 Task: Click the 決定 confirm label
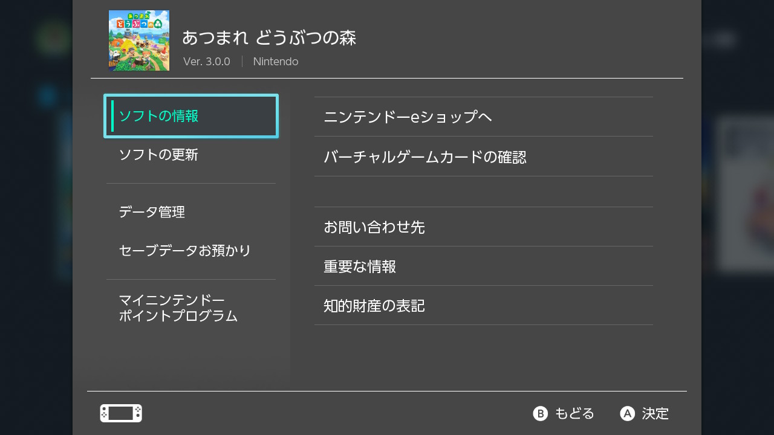(655, 413)
